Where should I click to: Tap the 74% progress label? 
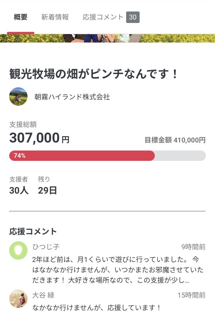point(19,156)
